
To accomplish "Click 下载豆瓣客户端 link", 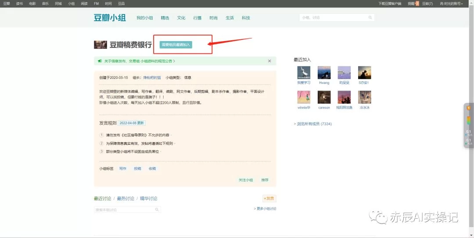I will coord(390,3).
